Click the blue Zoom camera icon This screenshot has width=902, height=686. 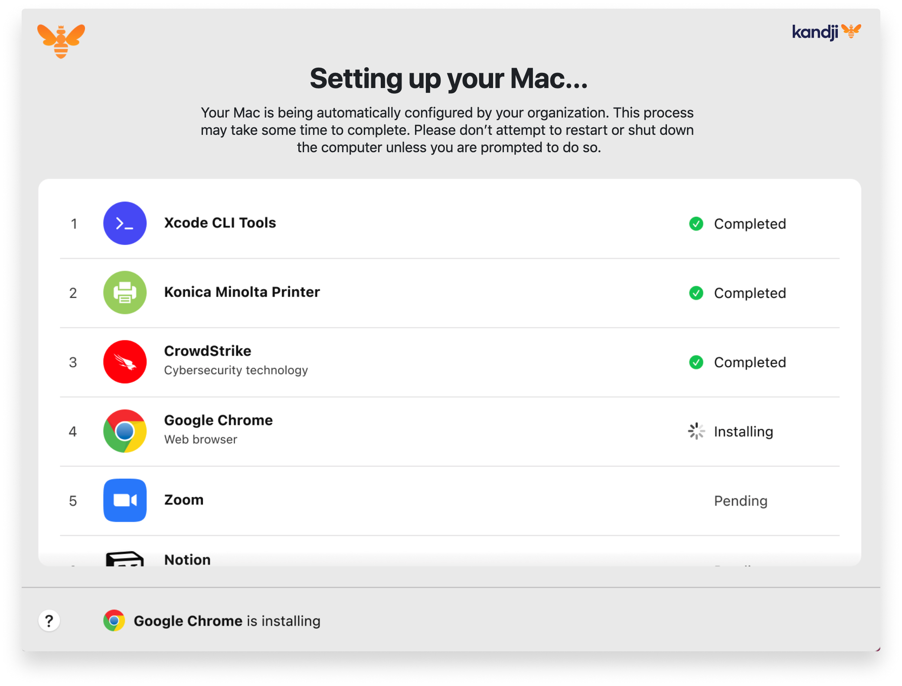coord(125,500)
